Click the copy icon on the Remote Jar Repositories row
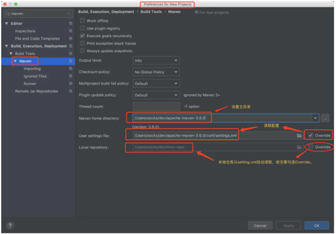This screenshot has width=336, height=234. [71, 91]
